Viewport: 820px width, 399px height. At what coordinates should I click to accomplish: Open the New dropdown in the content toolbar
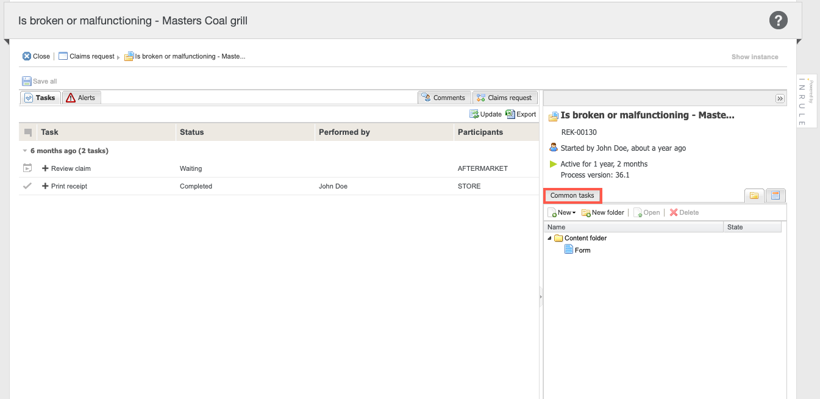tap(562, 212)
